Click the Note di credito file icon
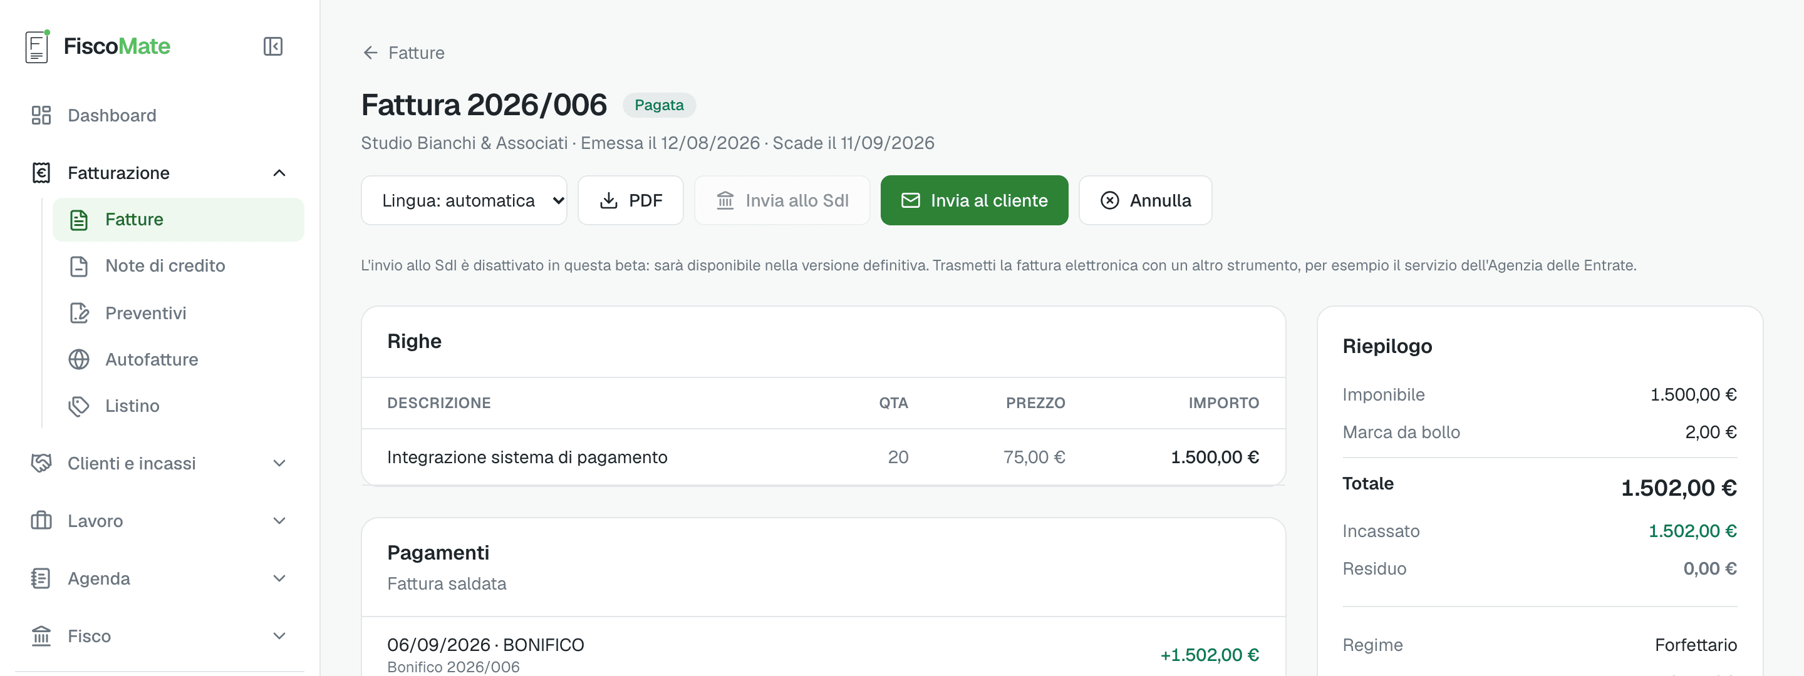The image size is (1804, 676). tap(79, 266)
